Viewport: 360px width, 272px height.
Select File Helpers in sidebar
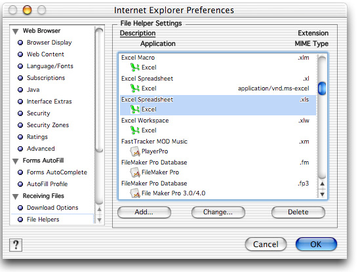pos(43,220)
